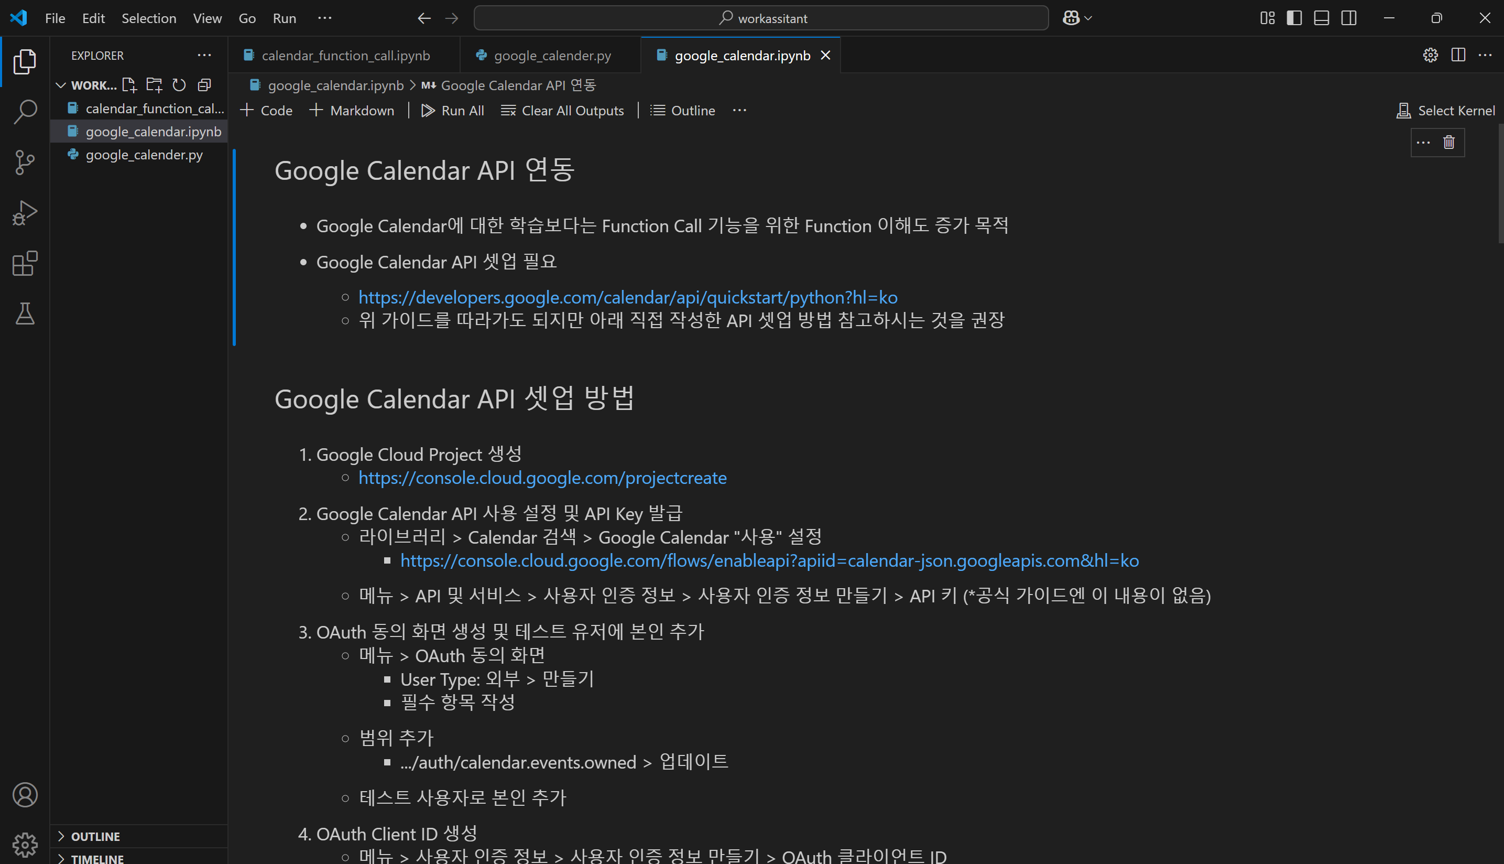Open the Copilot dropdown arrow
The width and height of the screenshot is (1504, 864).
(1088, 18)
